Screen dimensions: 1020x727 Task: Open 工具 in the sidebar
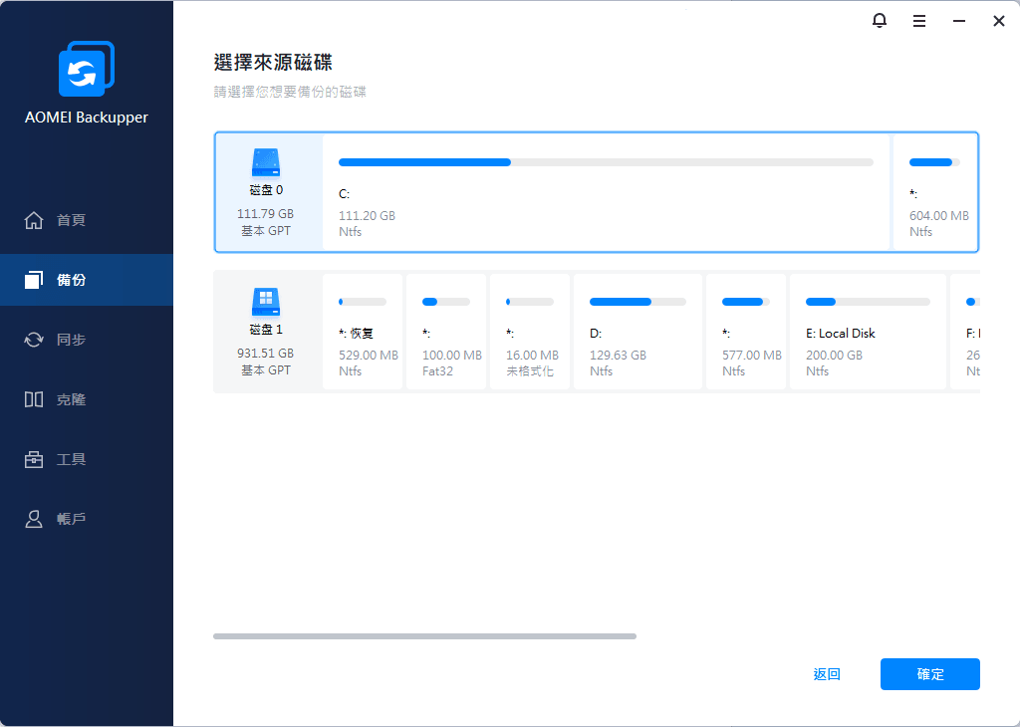click(x=87, y=459)
